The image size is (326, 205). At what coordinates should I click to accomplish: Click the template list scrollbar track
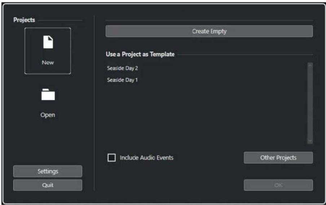[x=310, y=103]
